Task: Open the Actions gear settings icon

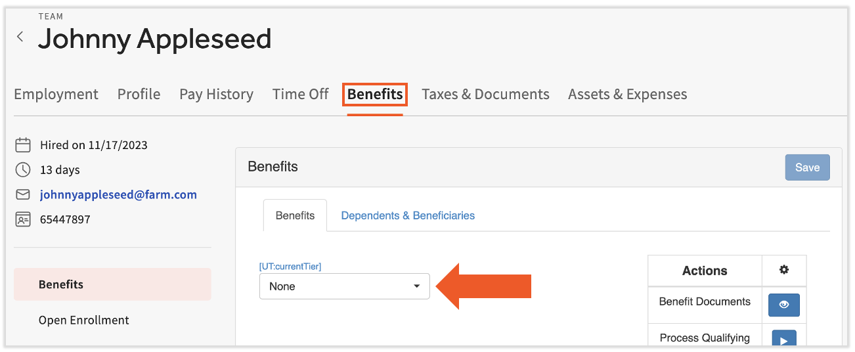Action: (783, 271)
